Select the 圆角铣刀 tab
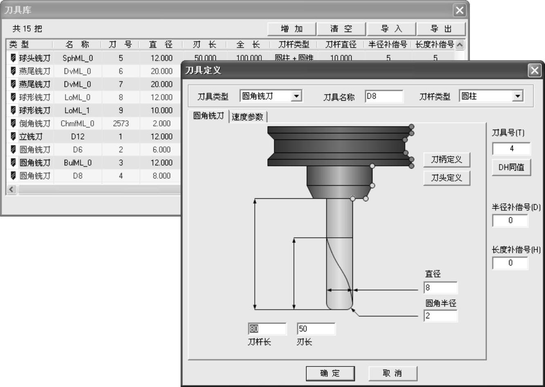Image resolution: width=545 pixels, height=387 pixels. [209, 116]
